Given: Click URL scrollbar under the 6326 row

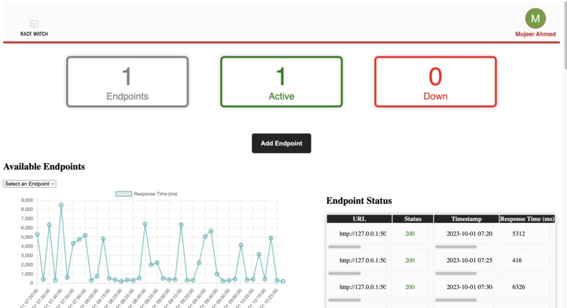Looking at the screenshot, I should point(344,300).
